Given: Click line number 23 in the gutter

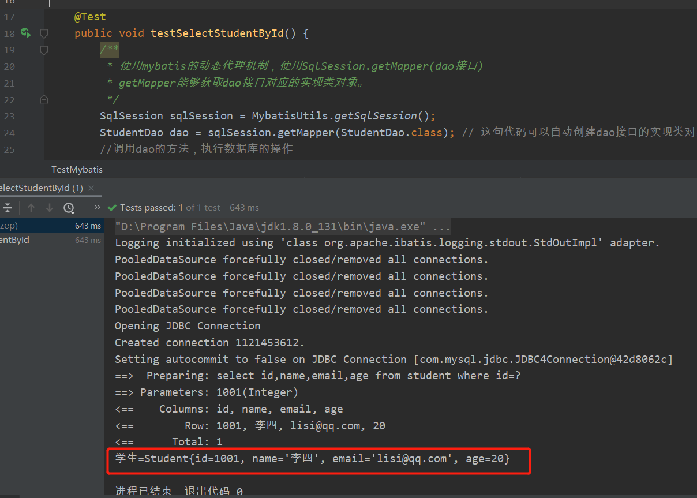Looking at the screenshot, I should (9, 116).
